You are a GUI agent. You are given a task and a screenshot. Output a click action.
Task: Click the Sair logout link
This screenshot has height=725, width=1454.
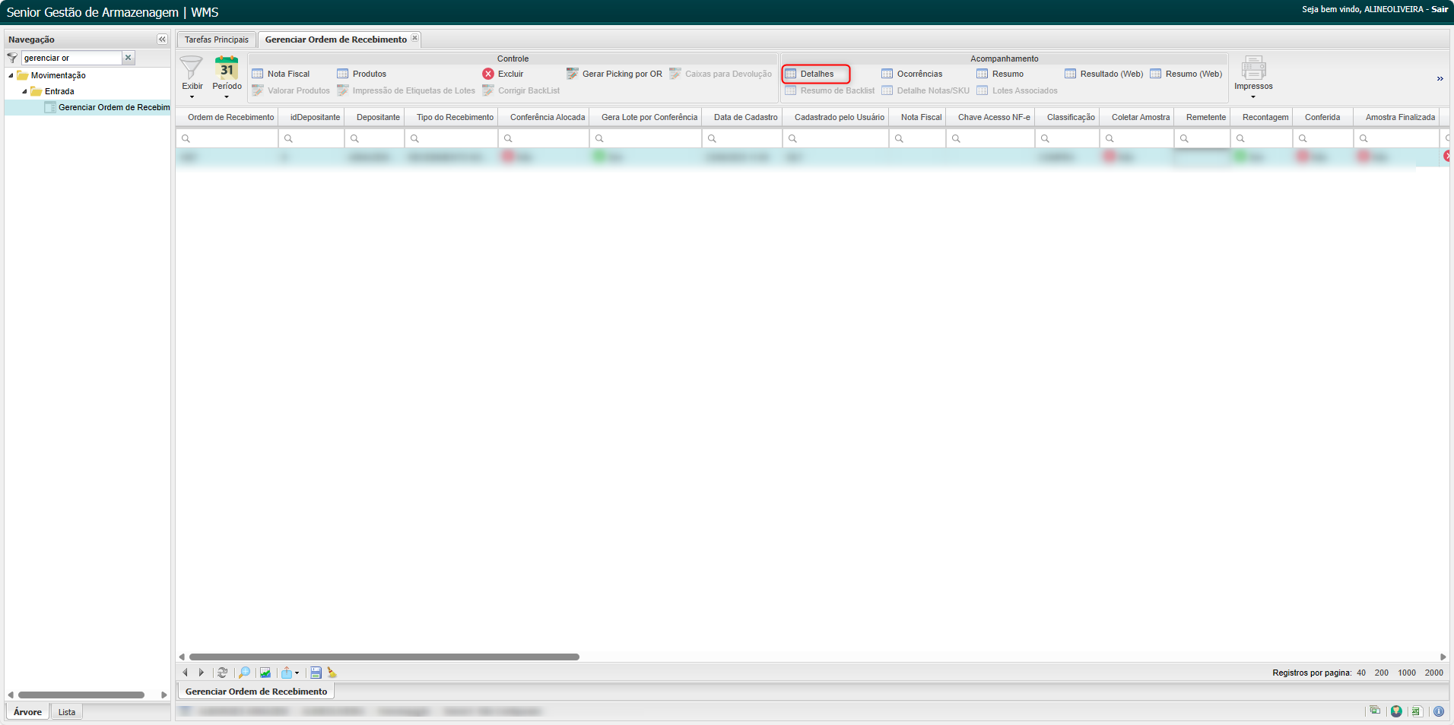tap(1440, 9)
